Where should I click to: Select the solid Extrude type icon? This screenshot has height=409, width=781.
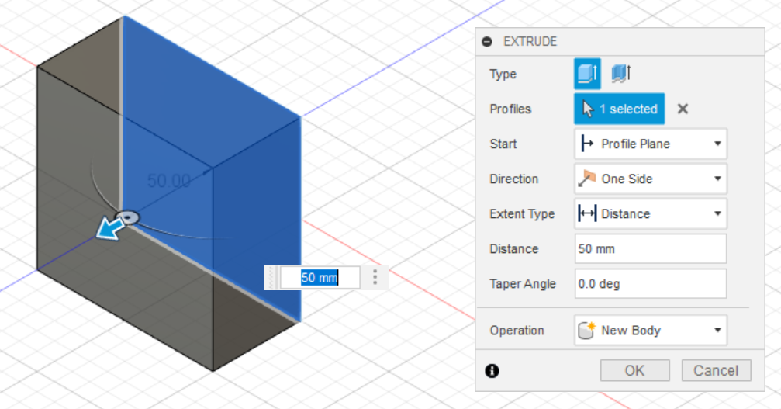pyautogui.click(x=587, y=74)
